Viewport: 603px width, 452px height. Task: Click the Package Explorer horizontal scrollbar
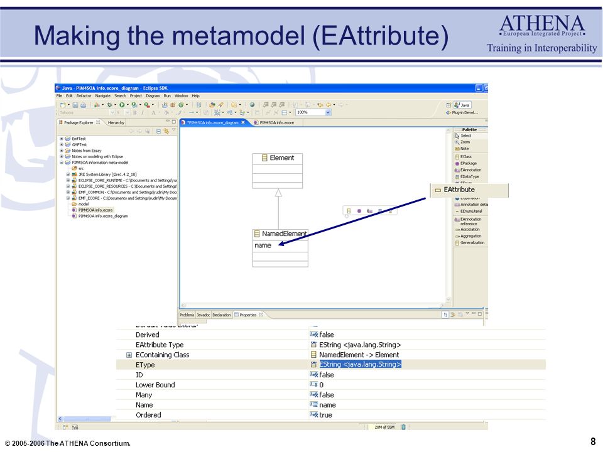click(x=88, y=419)
